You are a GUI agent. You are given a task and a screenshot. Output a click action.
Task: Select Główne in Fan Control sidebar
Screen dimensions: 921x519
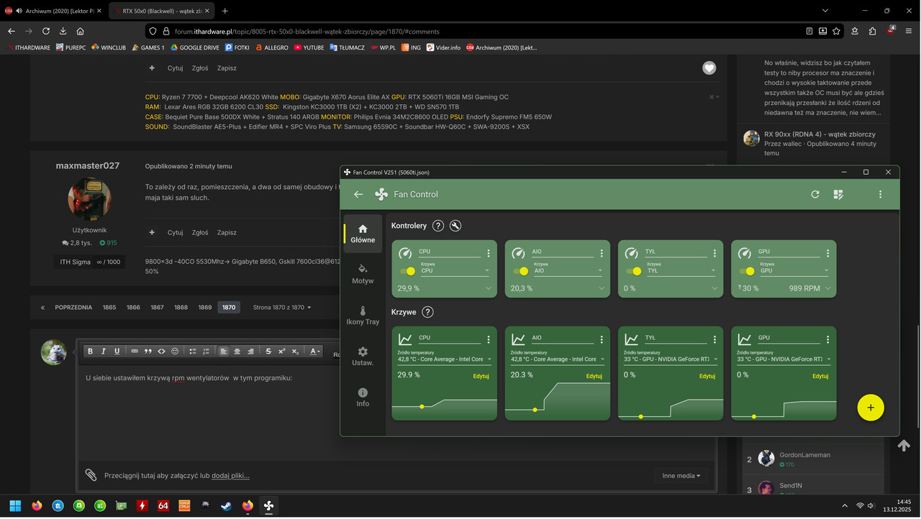363,234
